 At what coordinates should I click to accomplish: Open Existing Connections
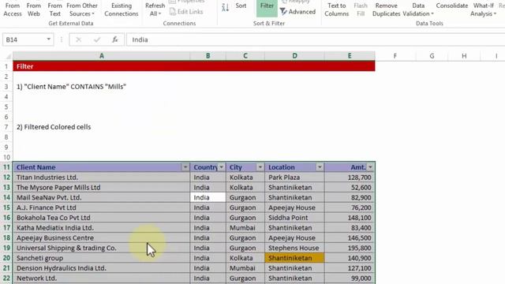coord(121,9)
